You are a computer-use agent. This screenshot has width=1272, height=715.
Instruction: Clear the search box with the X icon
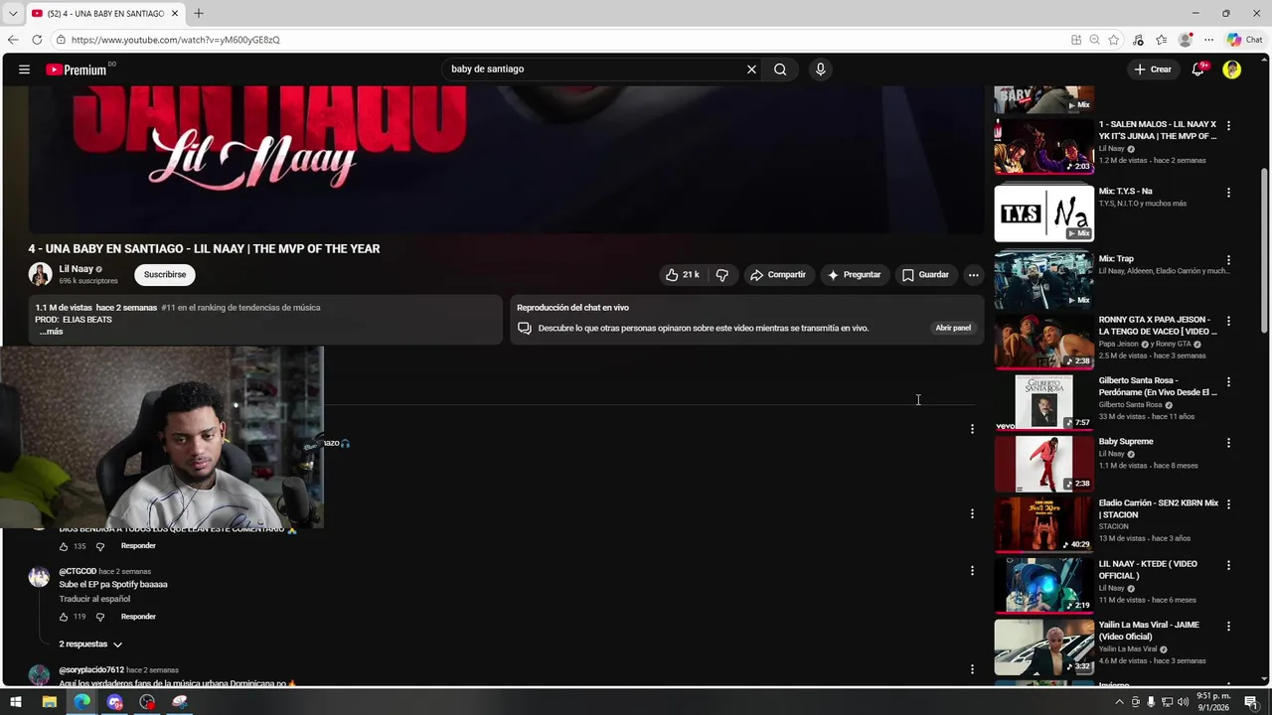tap(751, 70)
